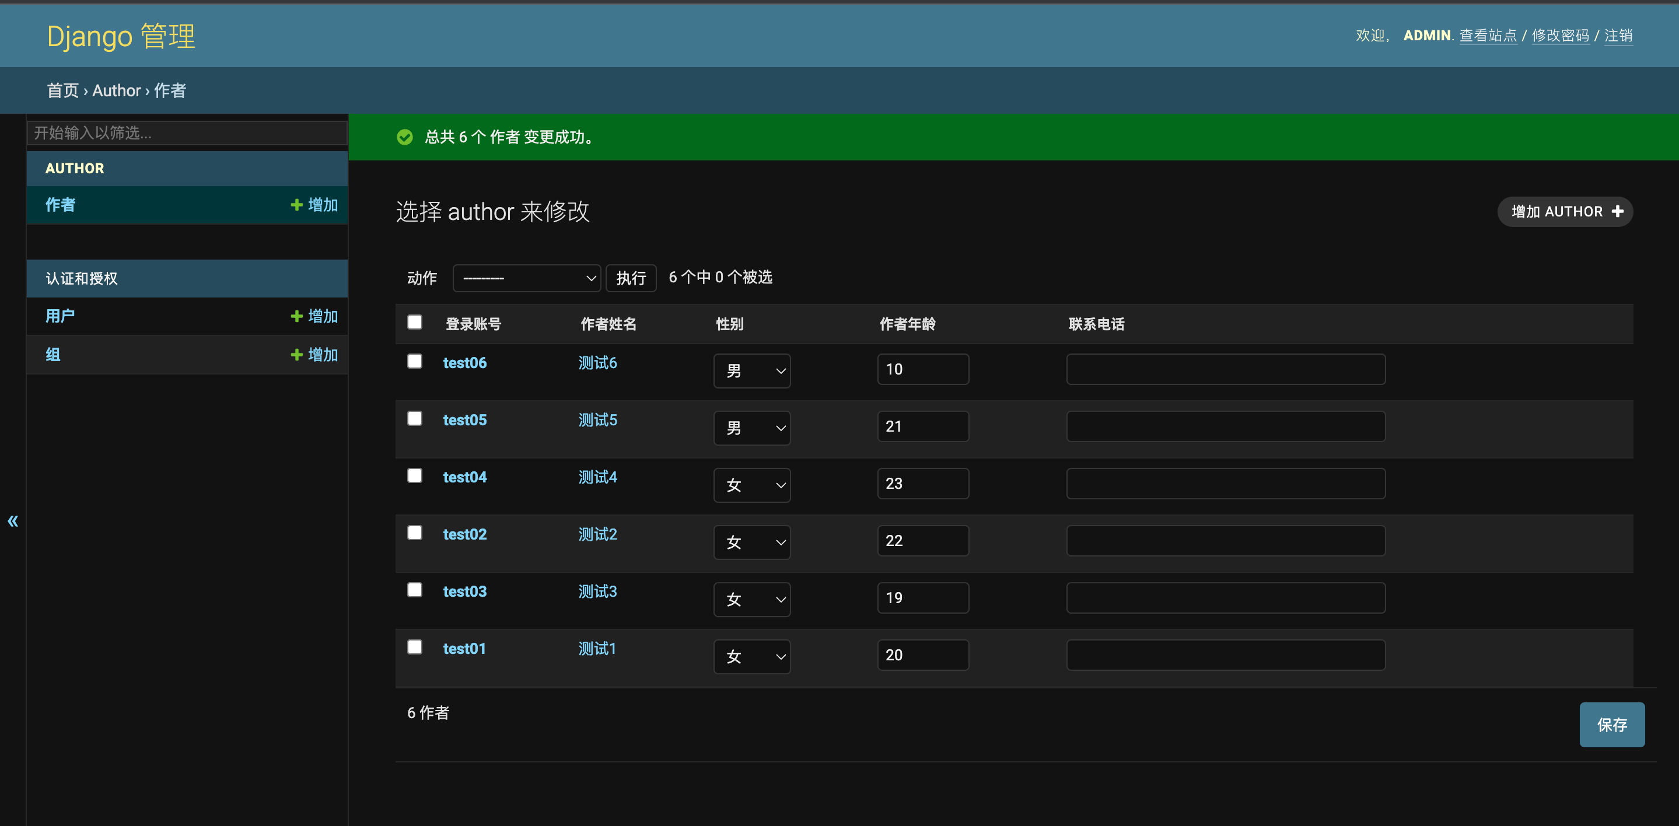Open the 用户 model in the sidebar
The width and height of the screenshot is (1679, 826).
tap(60, 316)
